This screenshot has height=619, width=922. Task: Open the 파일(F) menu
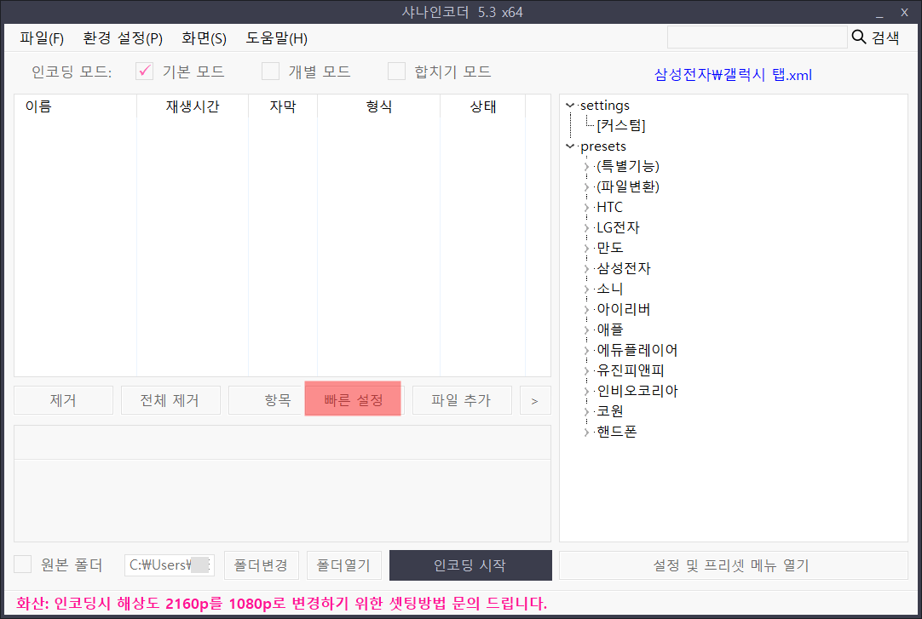pyautogui.click(x=42, y=38)
